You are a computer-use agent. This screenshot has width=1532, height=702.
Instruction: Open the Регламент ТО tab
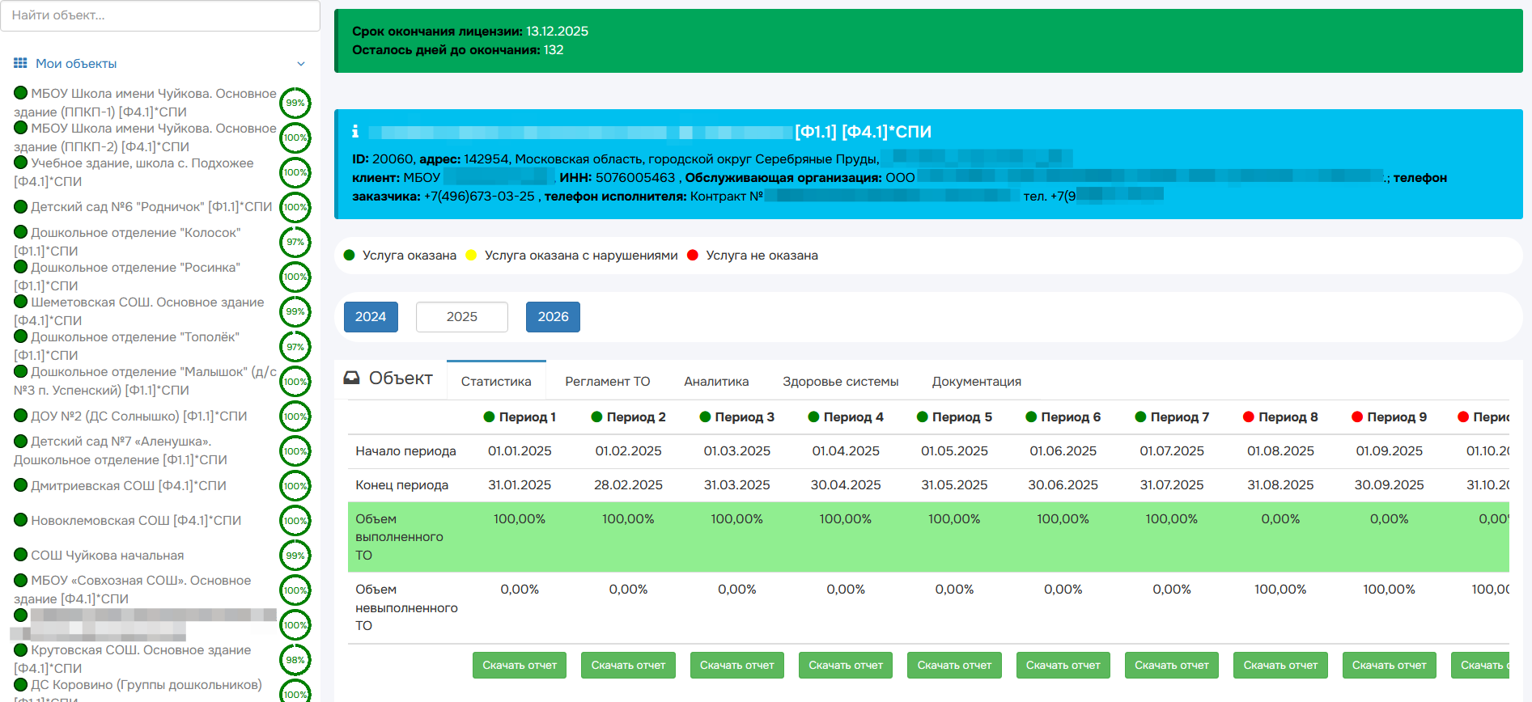608,381
